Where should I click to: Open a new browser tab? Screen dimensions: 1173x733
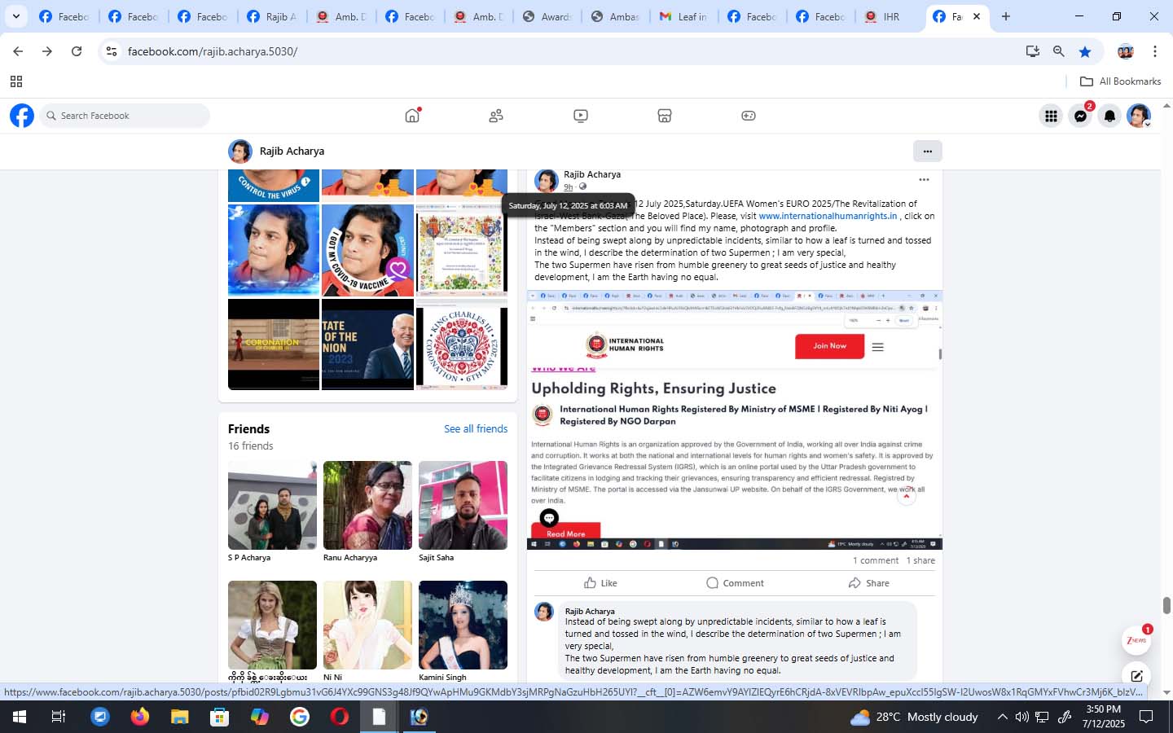tap(1006, 16)
